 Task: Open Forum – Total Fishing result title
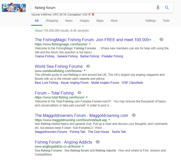[x=54, y=93]
